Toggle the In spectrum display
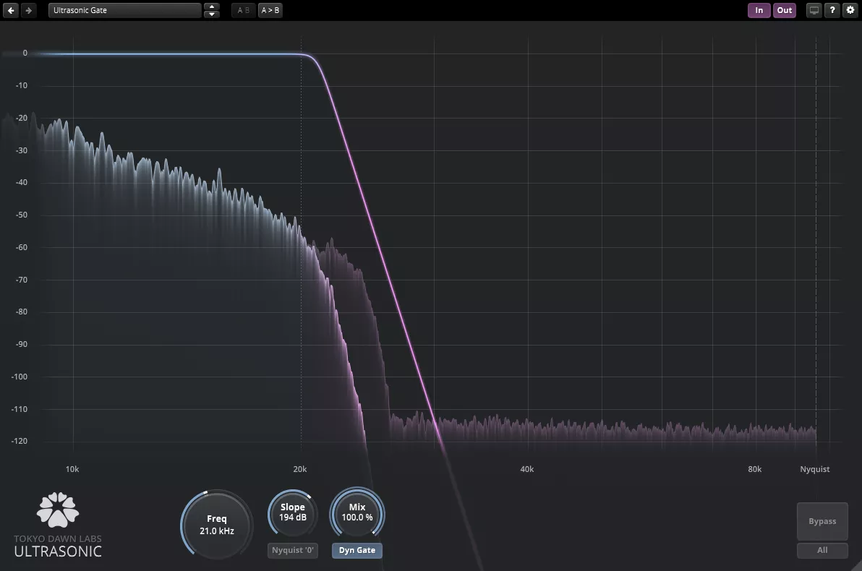The width and height of the screenshot is (862, 571). tap(759, 10)
